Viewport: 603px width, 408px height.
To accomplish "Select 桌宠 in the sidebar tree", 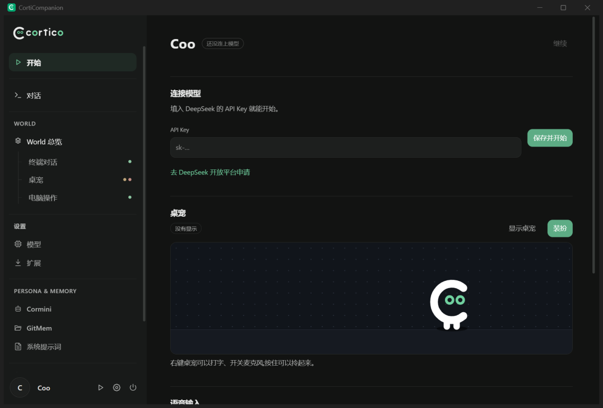I will [x=78, y=179].
